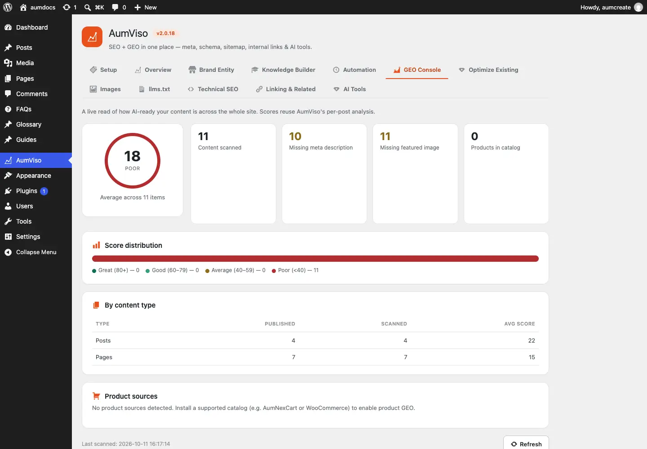Switch to the Overview tab
Image resolution: width=647 pixels, height=449 pixels.
(153, 70)
